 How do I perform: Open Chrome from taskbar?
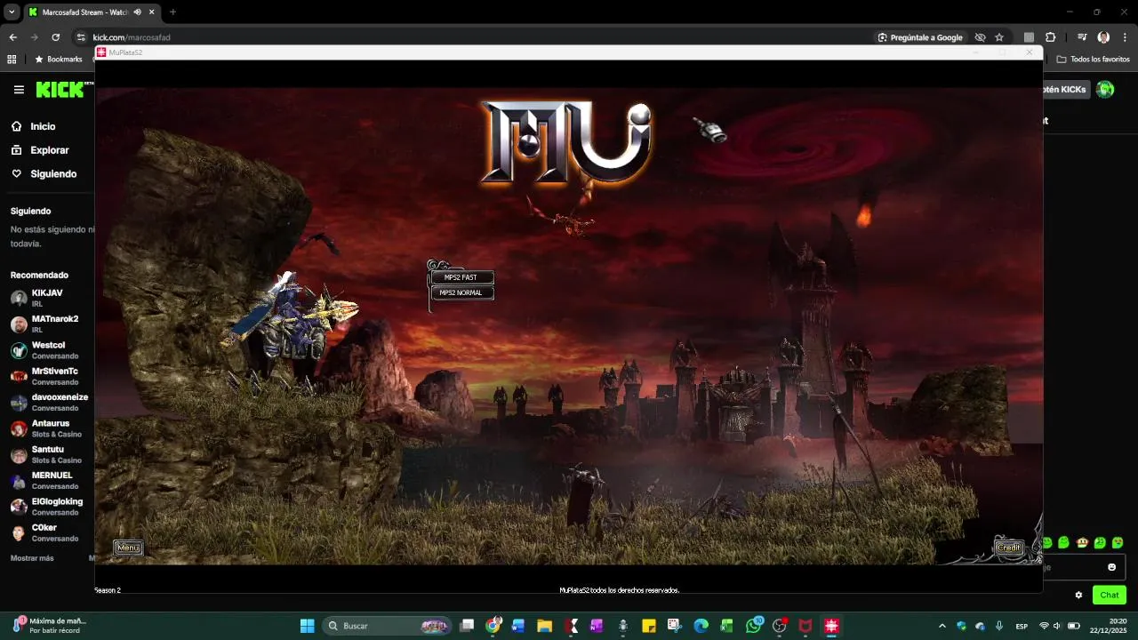(x=493, y=626)
